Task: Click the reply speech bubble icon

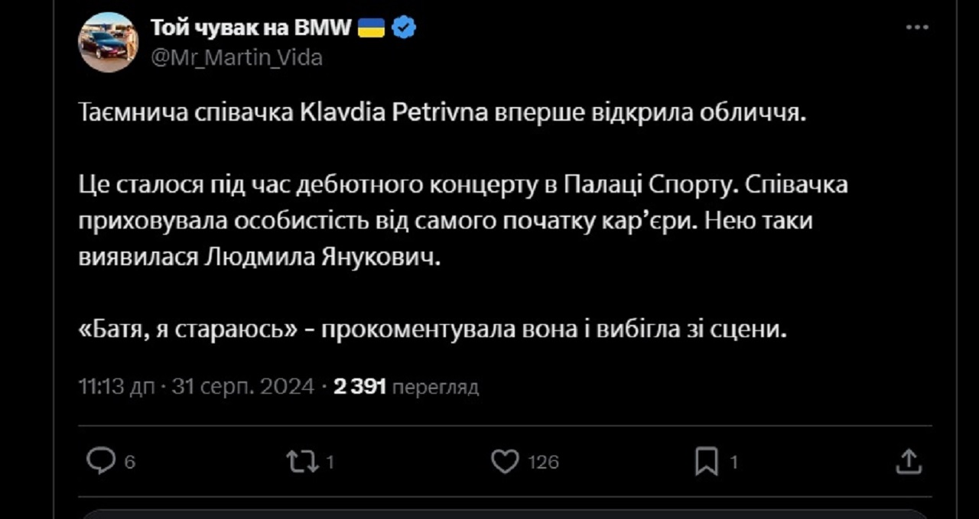Action: click(100, 461)
